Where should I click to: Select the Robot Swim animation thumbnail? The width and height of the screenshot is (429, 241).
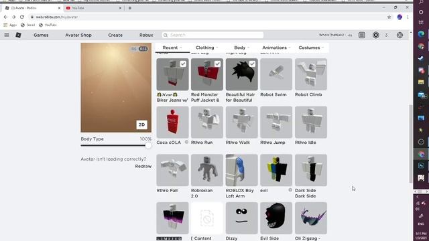click(276, 74)
